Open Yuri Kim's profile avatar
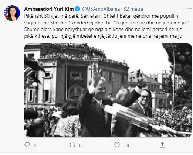Viewport: 193px width, 155px height. (12, 13)
